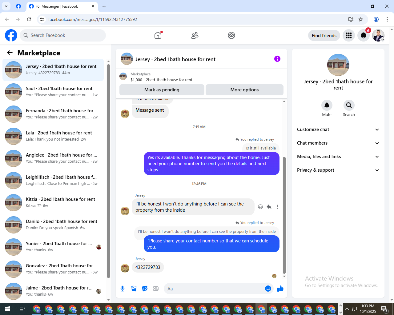Click the house thumbnail in right panel

tap(338, 65)
